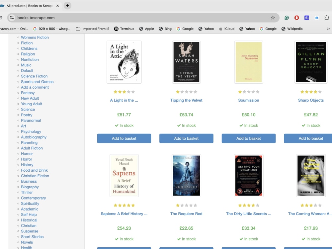Open the Apple bookmark
Image resolution: width=332 pixels, height=249 pixels.
(x=146, y=29)
